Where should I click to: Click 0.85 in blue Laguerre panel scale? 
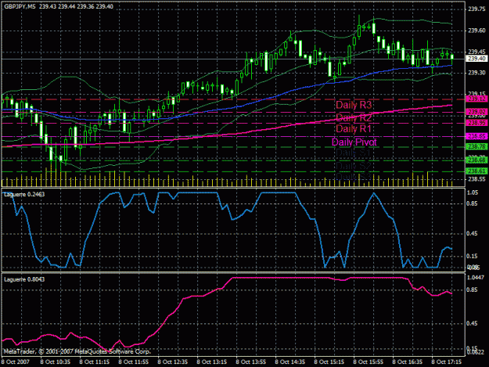(x=473, y=204)
